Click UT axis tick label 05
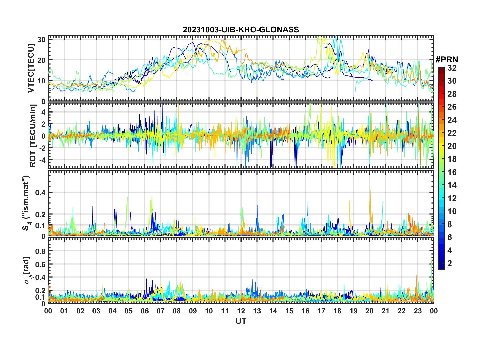 pos(128,311)
